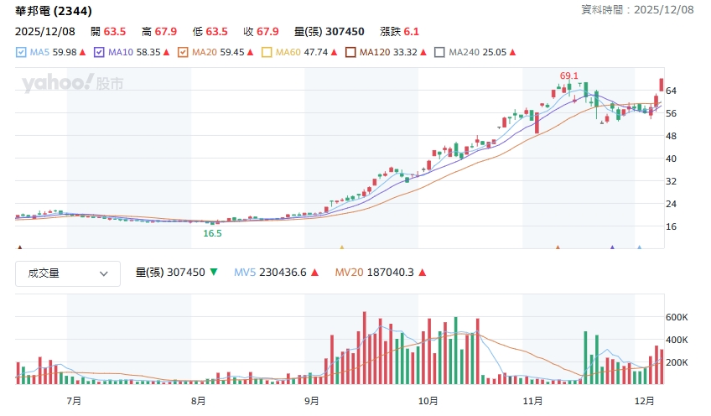711x416 pixels.
Task: Enable the MA120 moving average checkbox
Action: pos(350,52)
